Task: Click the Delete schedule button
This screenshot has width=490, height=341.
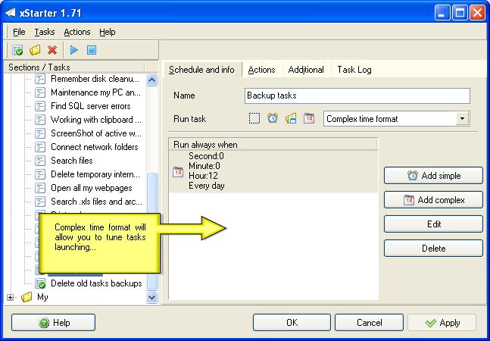Action: click(x=433, y=249)
